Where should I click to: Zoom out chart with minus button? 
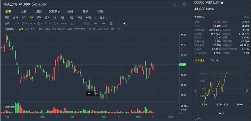(x=89, y=93)
